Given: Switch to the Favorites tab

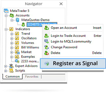Looking at the screenshot, I should pos(32,77).
